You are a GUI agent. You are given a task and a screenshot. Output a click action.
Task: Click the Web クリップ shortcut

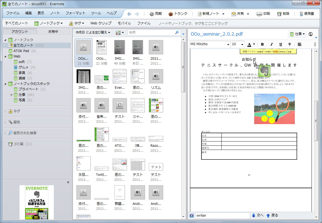pos(101,23)
